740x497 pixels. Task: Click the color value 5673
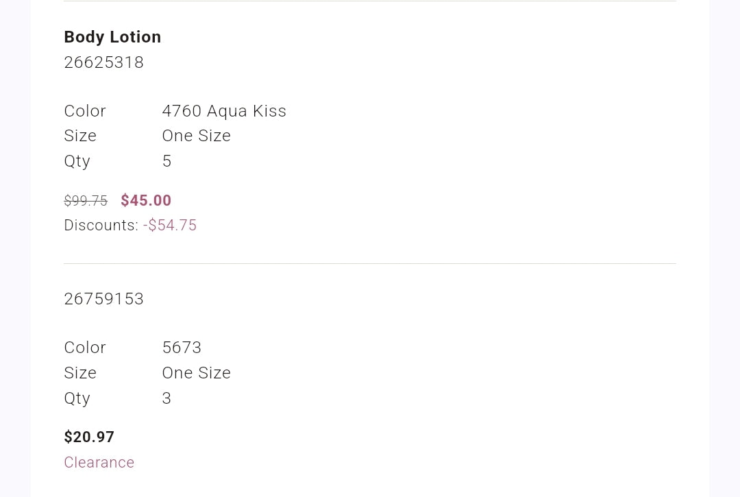coord(182,348)
